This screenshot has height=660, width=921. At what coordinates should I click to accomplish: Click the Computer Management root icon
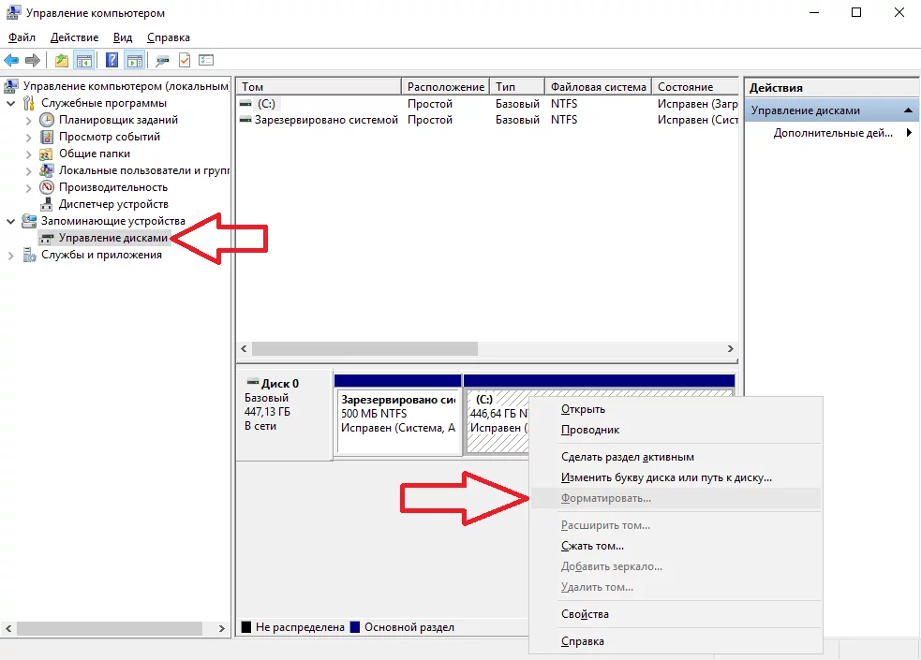[11, 86]
